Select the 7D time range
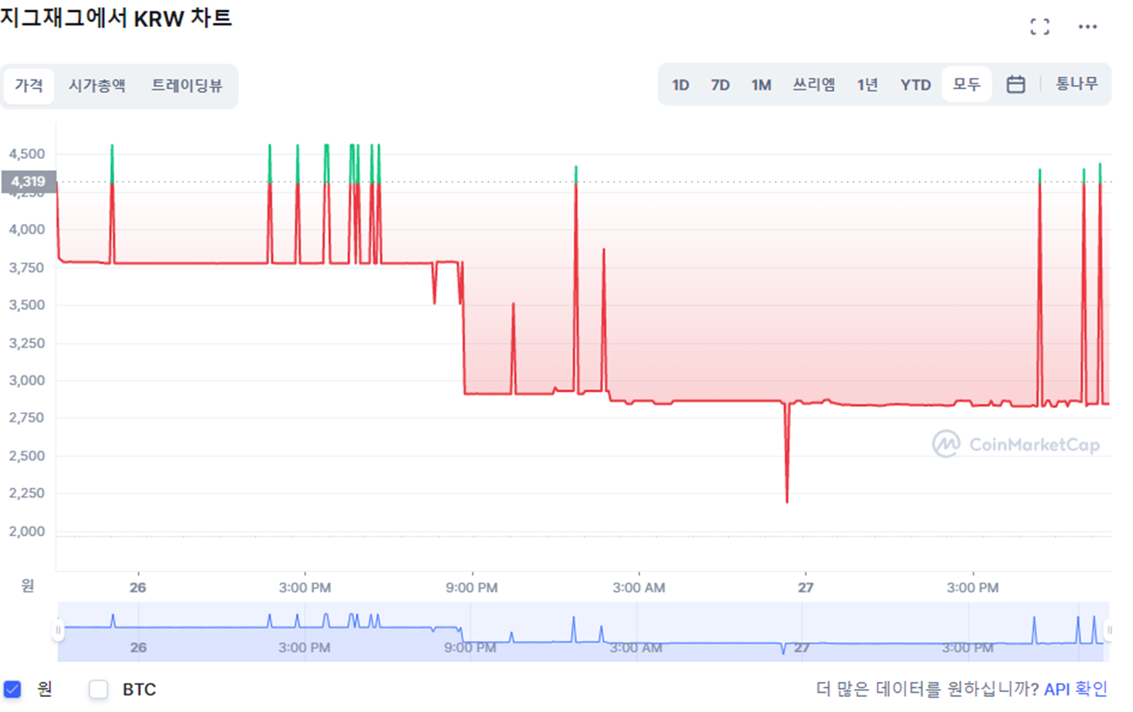 pyautogui.click(x=720, y=85)
